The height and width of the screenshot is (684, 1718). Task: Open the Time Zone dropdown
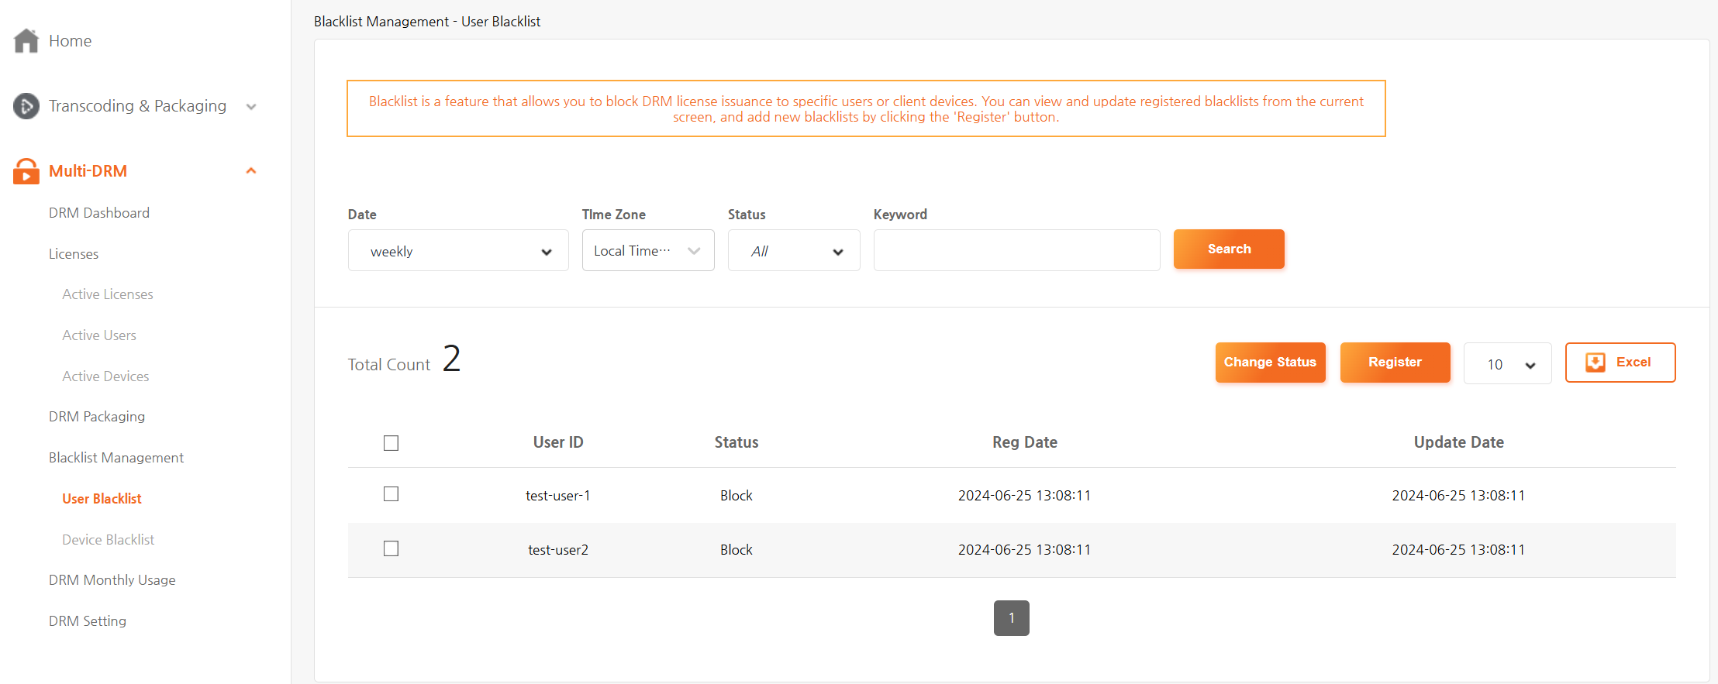coord(647,251)
